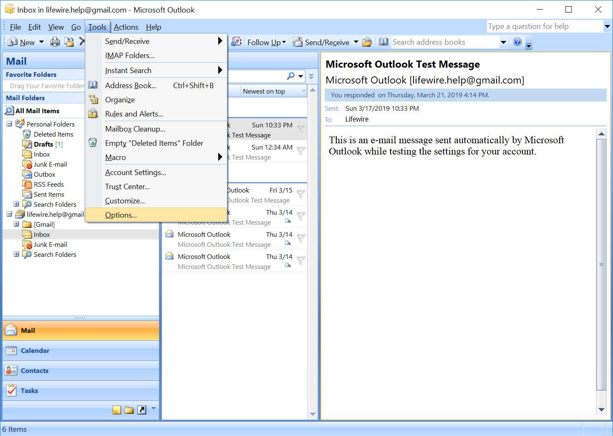
Task: Open the Sent Items folder
Action: coord(49,194)
